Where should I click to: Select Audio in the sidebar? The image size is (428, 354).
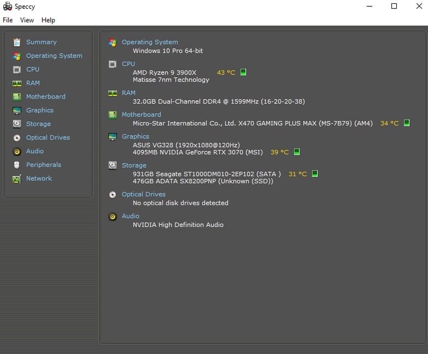click(x=35, y=151)
